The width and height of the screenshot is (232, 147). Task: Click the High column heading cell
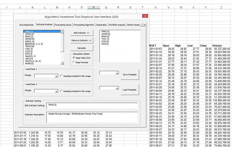(181, 46)
